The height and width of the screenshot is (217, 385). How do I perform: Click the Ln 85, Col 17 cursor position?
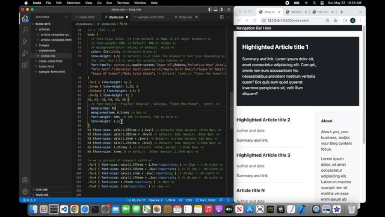tap(136, 200)
